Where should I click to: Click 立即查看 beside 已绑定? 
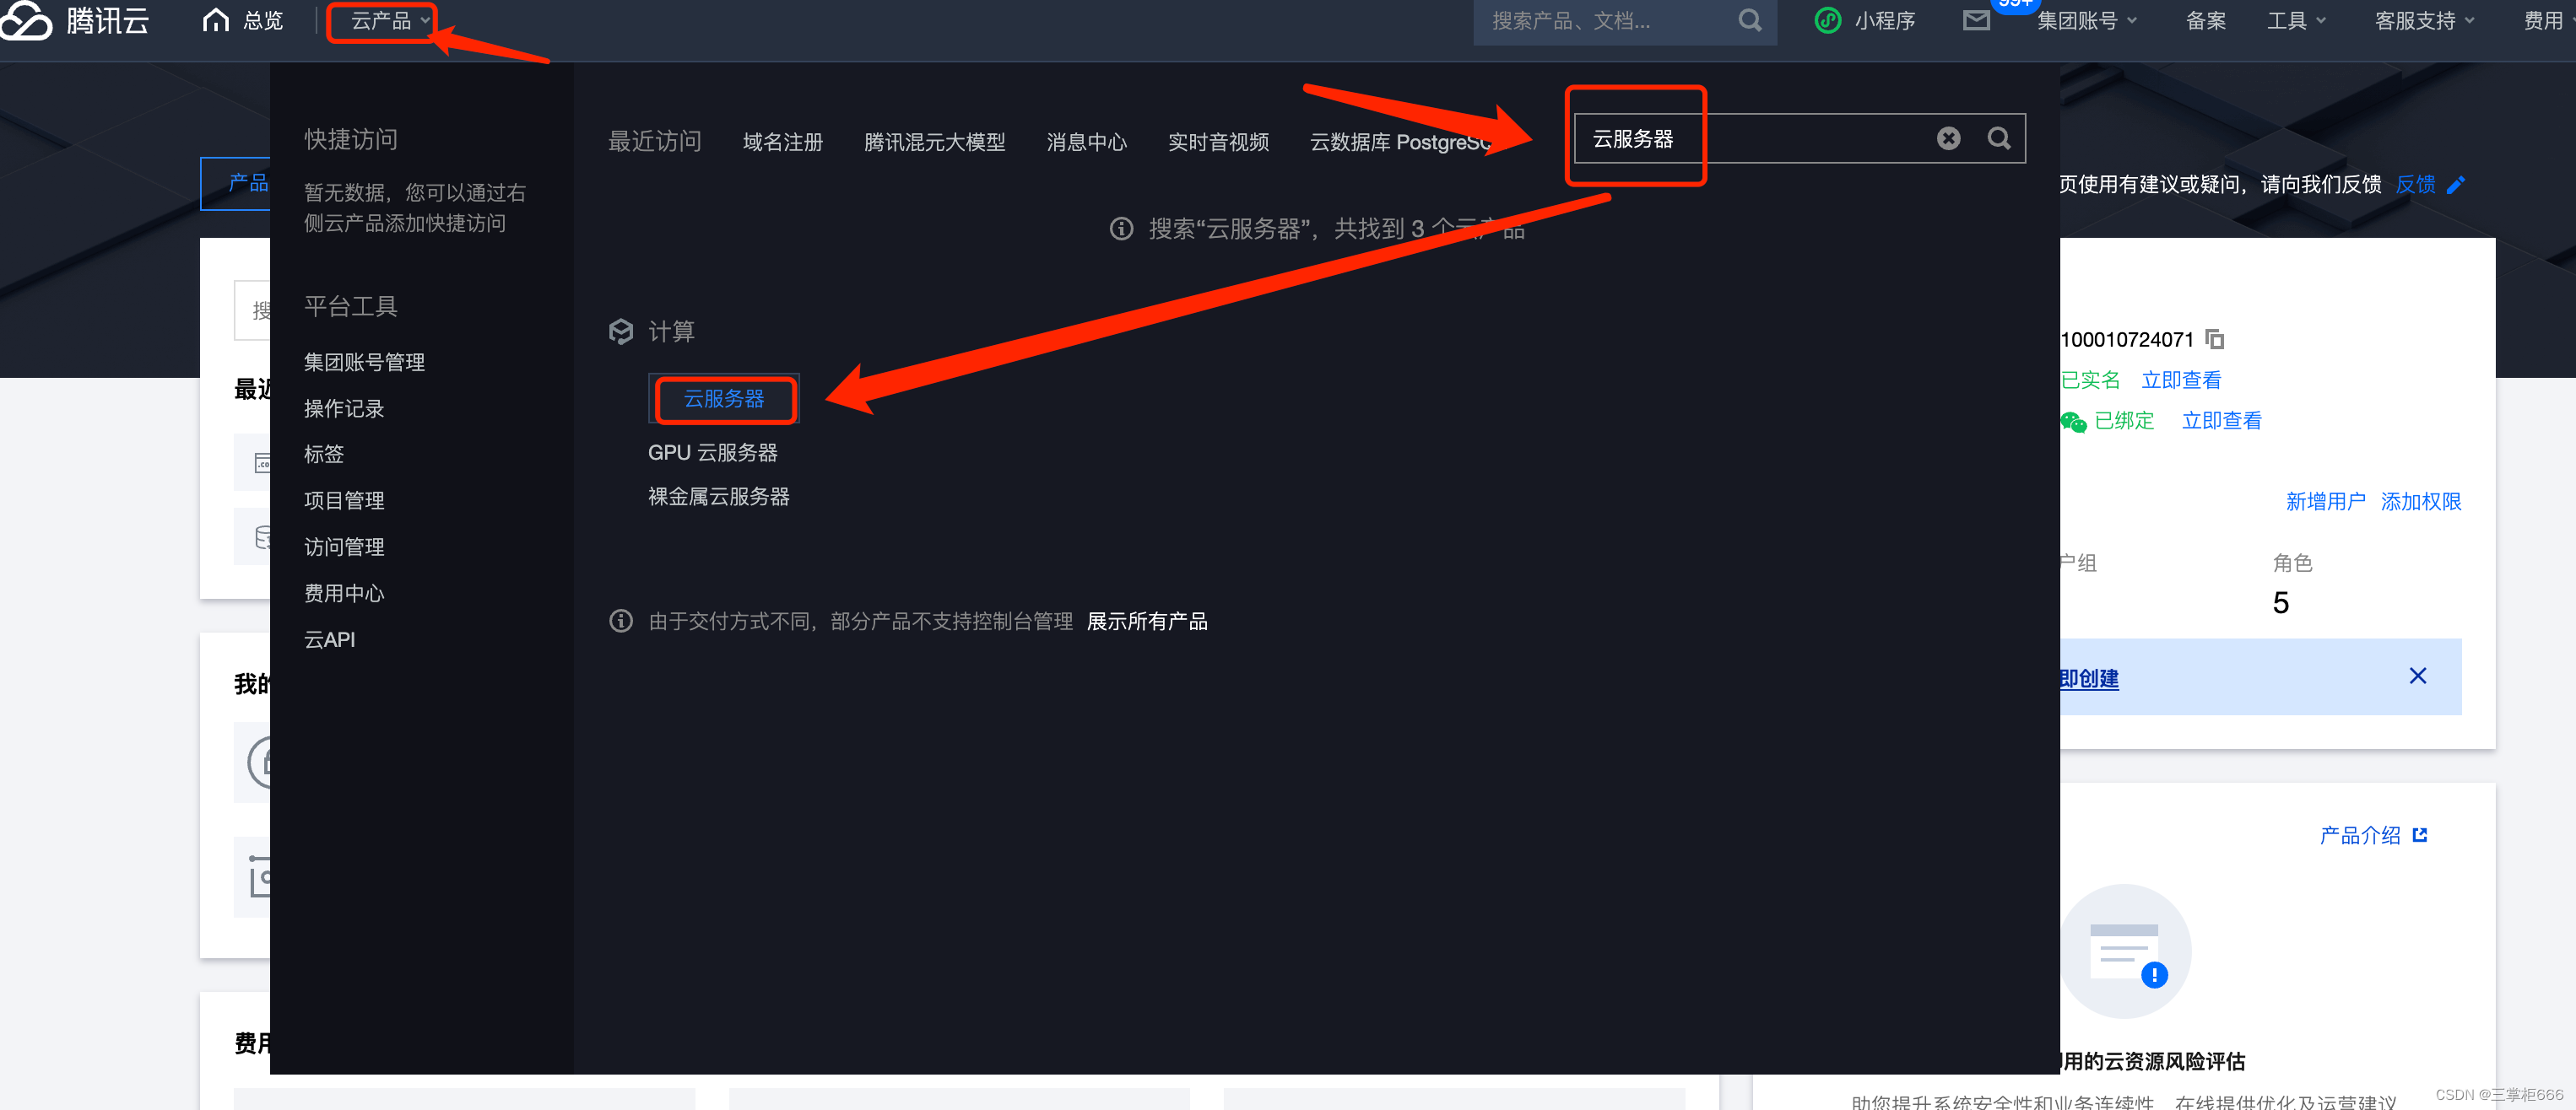(x=2222, y=422)
